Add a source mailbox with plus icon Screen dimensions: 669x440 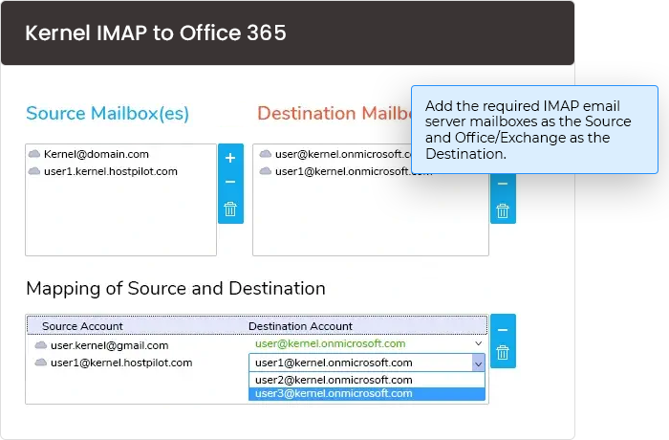coord(230,158)
